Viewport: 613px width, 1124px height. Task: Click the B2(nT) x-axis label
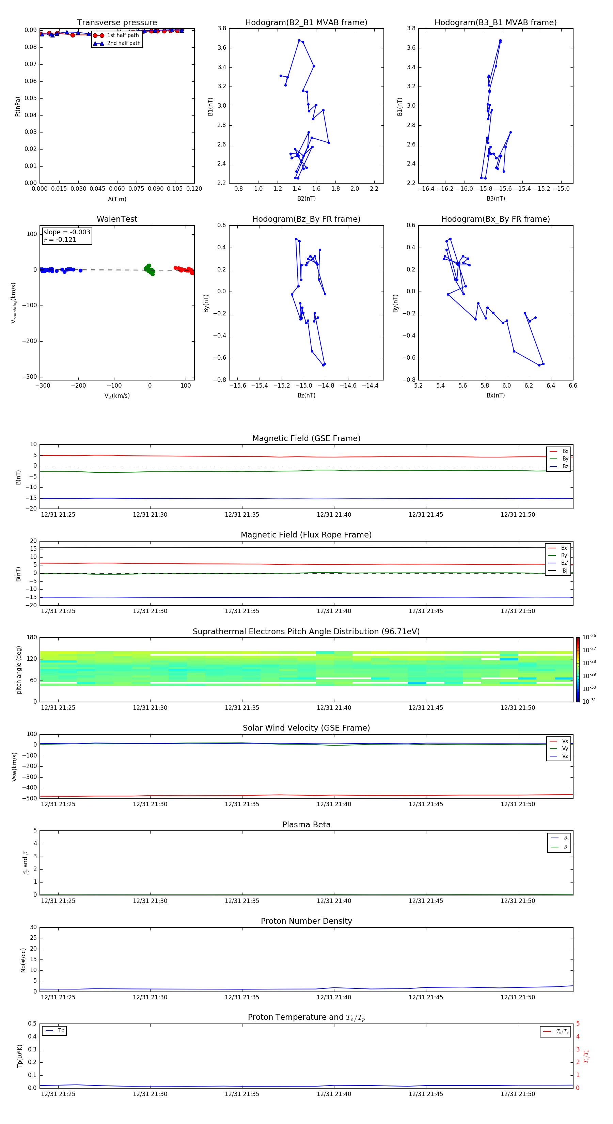tap(306, 199)
